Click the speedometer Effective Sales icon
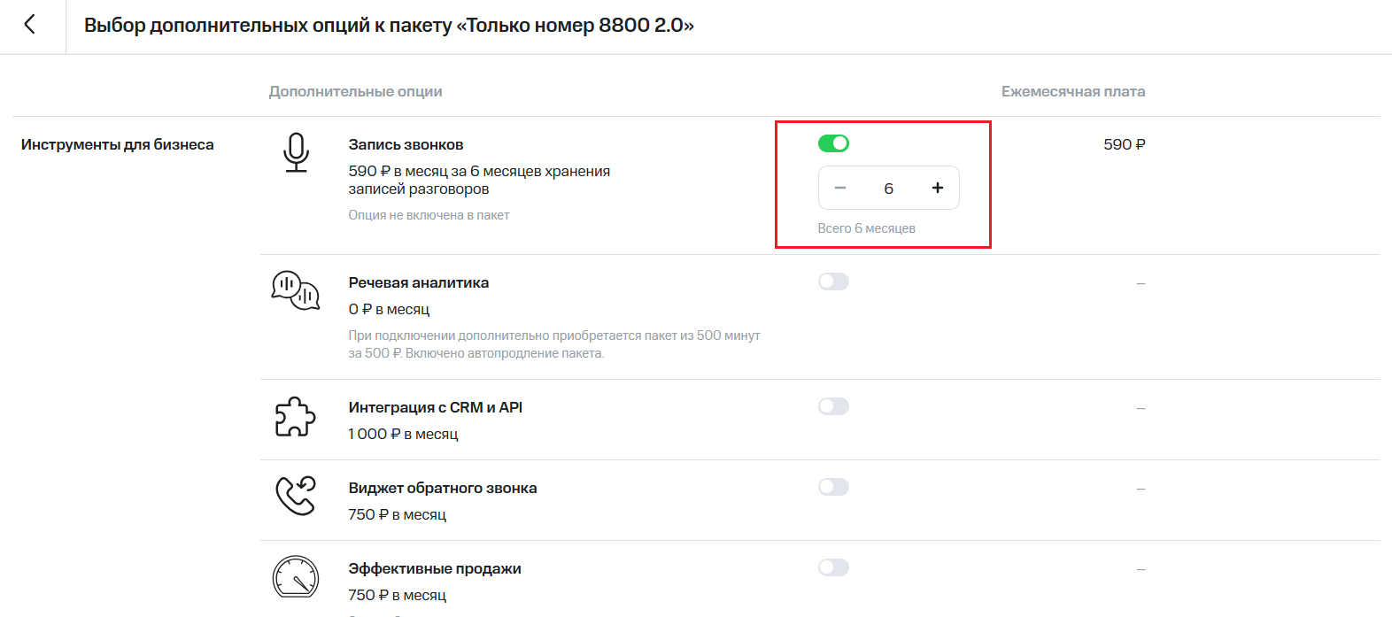1392x617 pixels. tap(295, 577)
